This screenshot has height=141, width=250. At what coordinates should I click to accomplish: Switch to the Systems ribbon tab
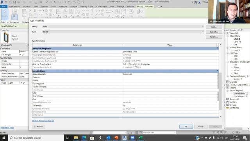(x=45, y=7)
